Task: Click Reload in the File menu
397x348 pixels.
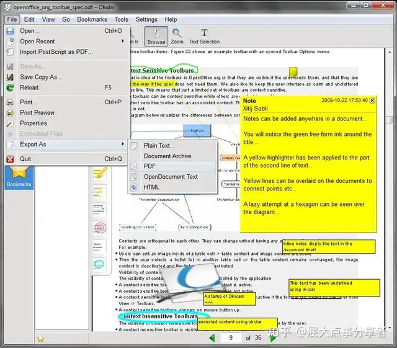Action: coord(67,87)
